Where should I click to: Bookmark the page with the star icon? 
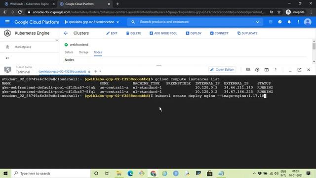click(x=279, y=12)
